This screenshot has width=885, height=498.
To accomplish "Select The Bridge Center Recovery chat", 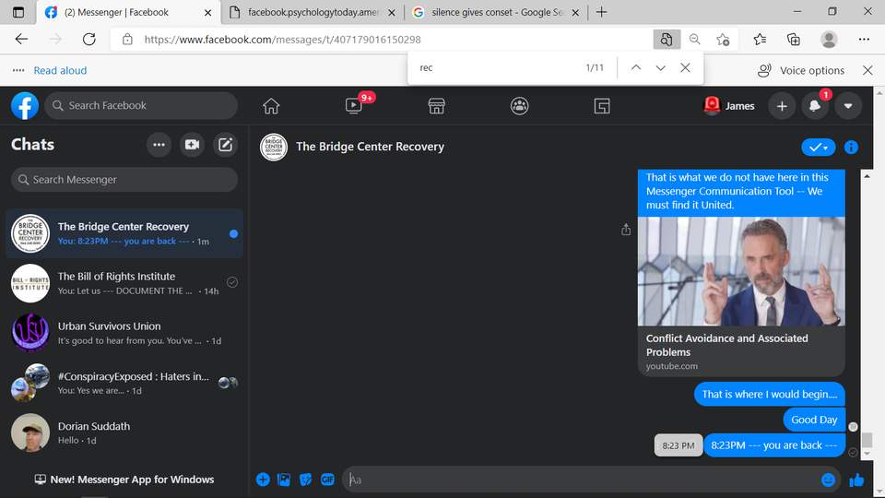I will coord(124,233).
